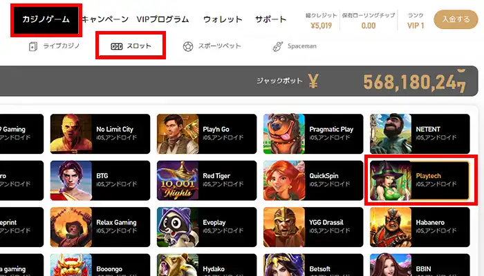Click the ジャックポット label

coord(279,81)
